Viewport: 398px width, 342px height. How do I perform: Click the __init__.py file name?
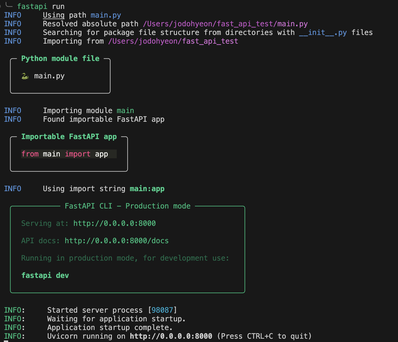(x=323, y=32)
